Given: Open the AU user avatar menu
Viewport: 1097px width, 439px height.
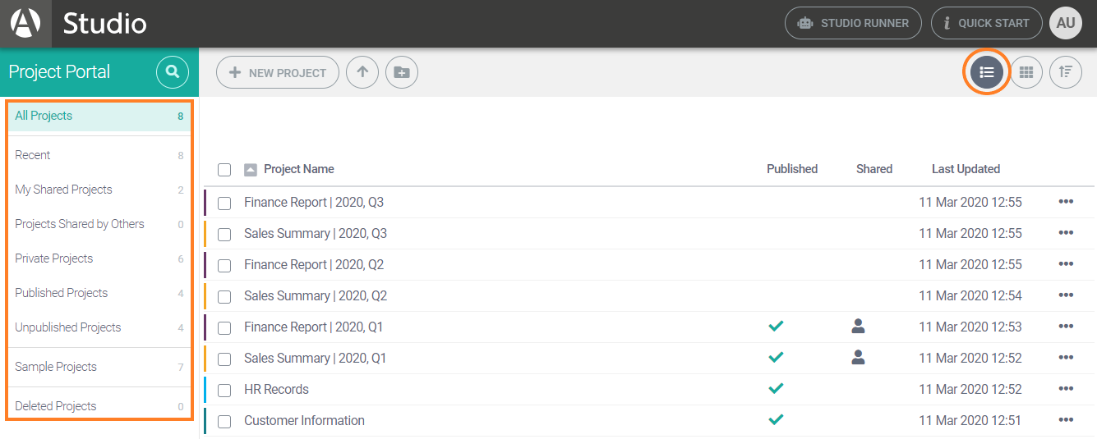Looking at the screenshot, I should (1066, 23).
